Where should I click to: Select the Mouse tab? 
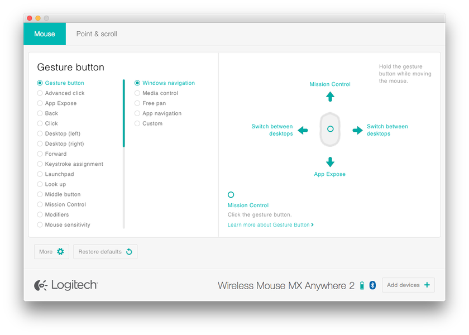(45, 34)
